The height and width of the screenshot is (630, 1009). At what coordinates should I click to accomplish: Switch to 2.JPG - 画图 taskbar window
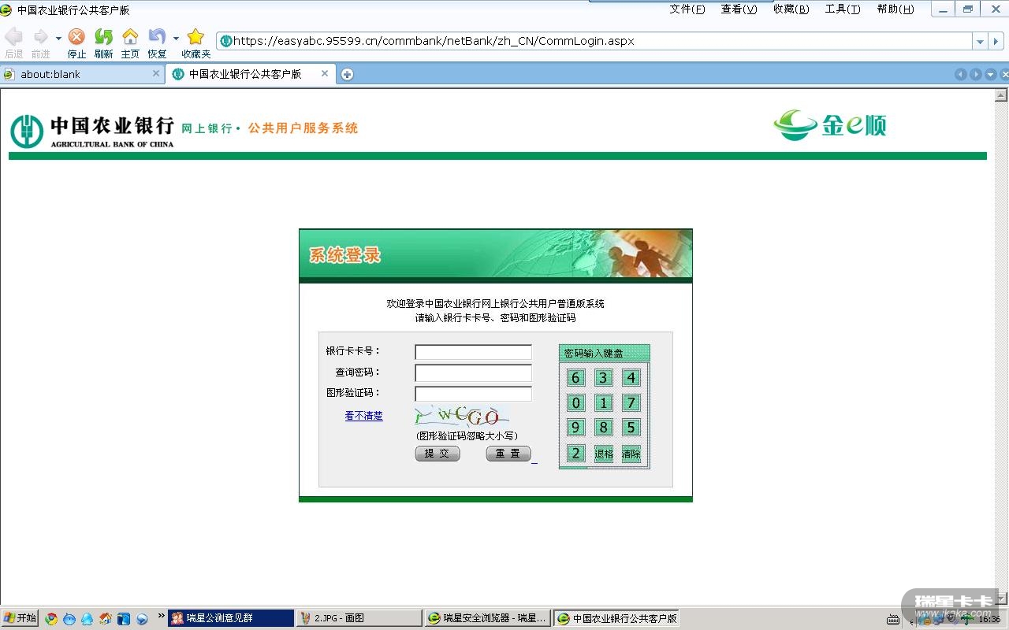point(359,618)
